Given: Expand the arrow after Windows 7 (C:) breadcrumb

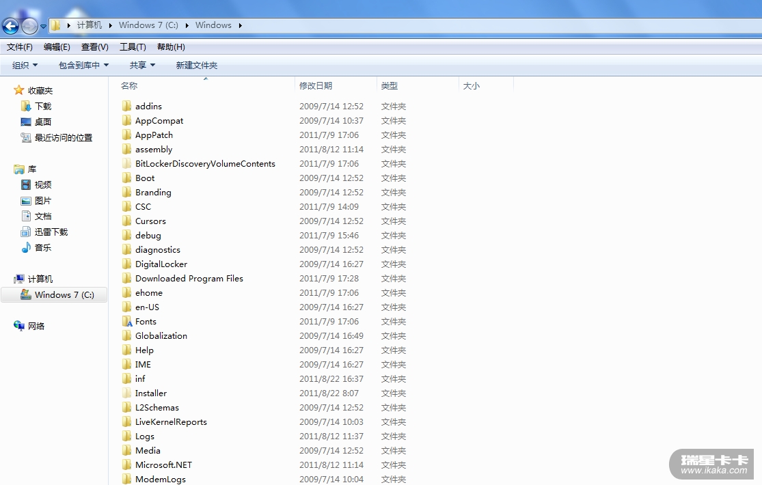Looking at the screenshot, I should pos(187,25).
